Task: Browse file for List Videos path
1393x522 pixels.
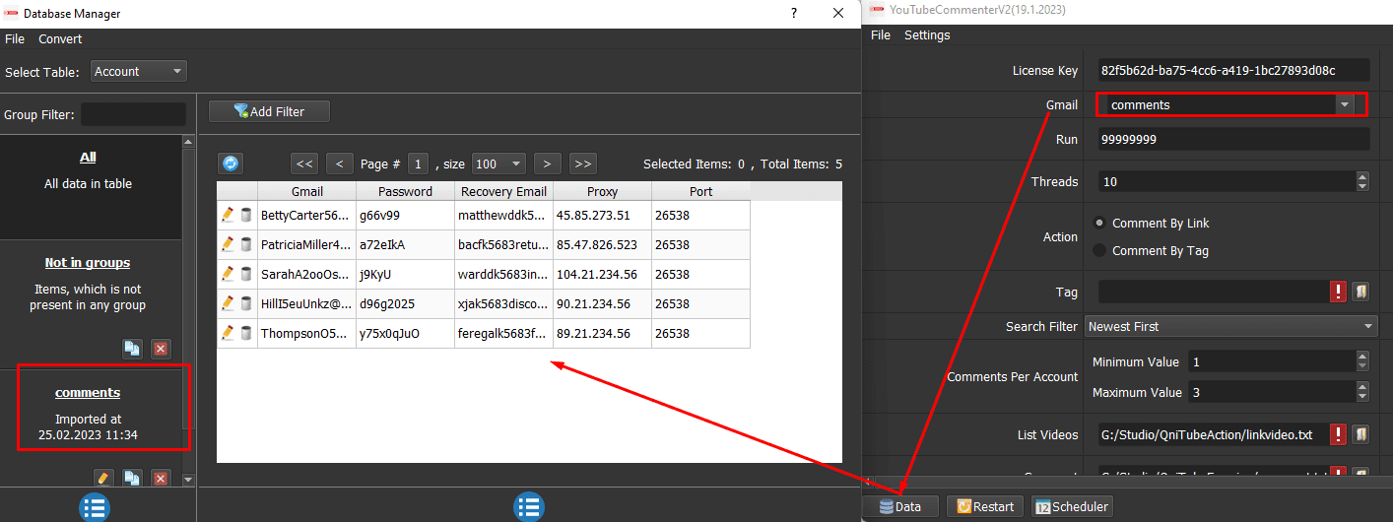Action: (x=1360, y=434)
